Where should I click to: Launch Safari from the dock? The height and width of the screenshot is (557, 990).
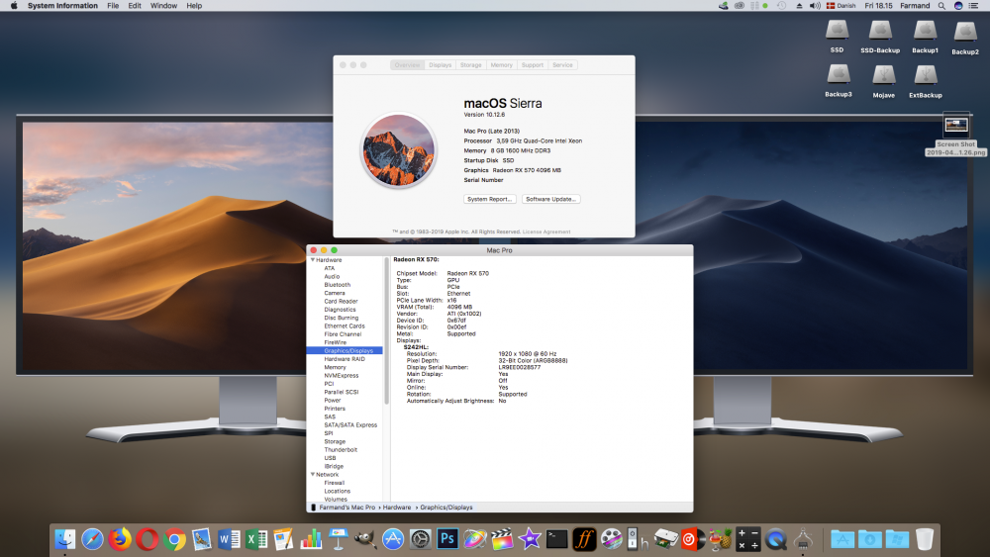(92, 539)
